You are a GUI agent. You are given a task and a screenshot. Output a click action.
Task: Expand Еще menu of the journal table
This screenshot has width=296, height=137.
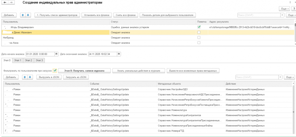(x=289, y=77)
